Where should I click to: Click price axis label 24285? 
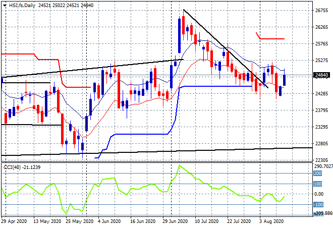tap(321, 93)
